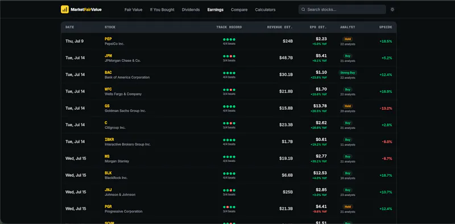The width and height of the screenshot is (455, 224).
Task: Open the BAC ticker link
Action: tap(108, 73)
